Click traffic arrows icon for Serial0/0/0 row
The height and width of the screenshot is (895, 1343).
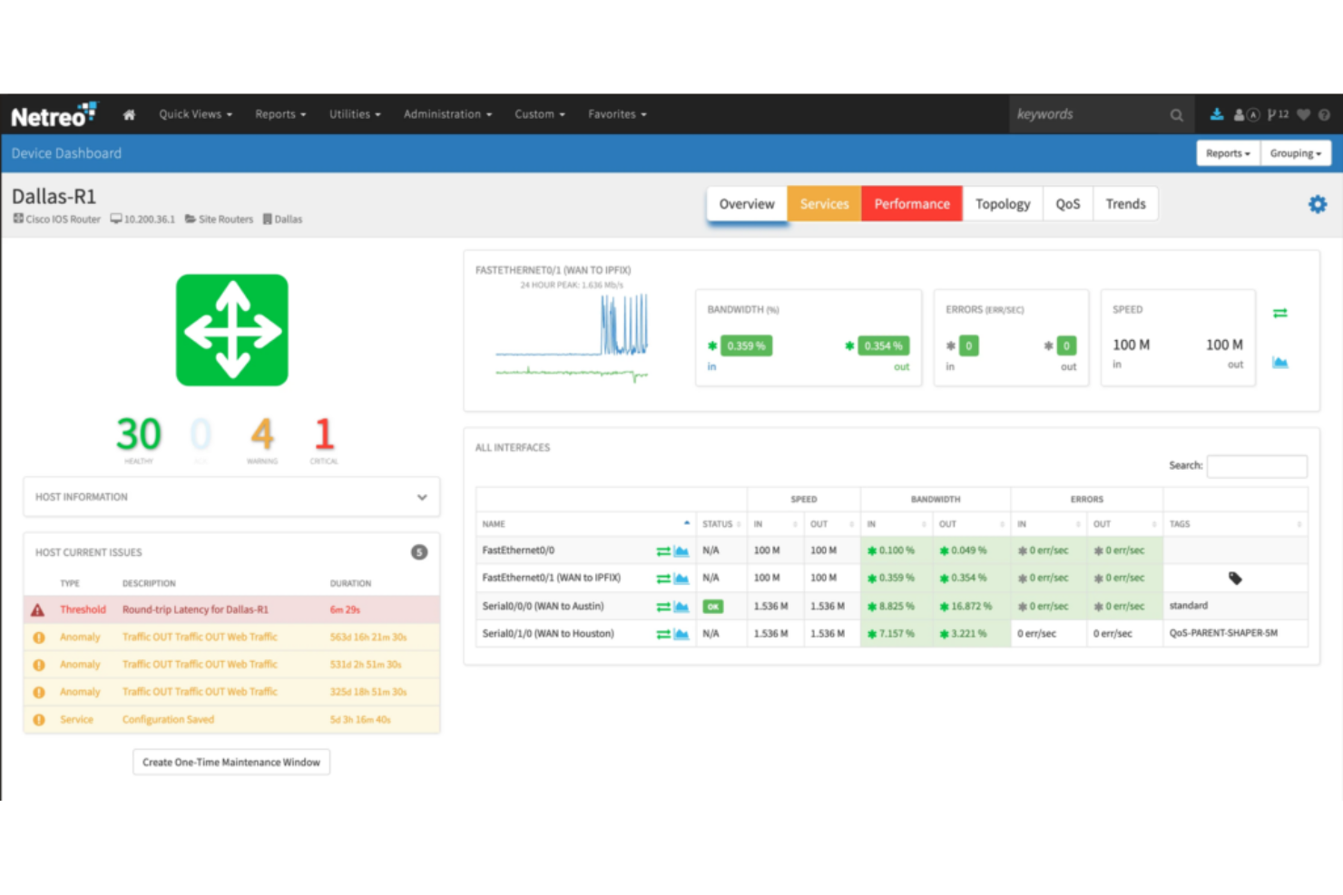[x=663, y=607]
